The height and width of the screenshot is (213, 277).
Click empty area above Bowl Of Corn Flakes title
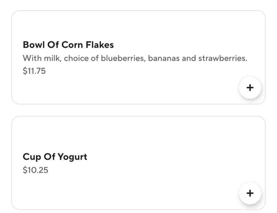(138, 25)
